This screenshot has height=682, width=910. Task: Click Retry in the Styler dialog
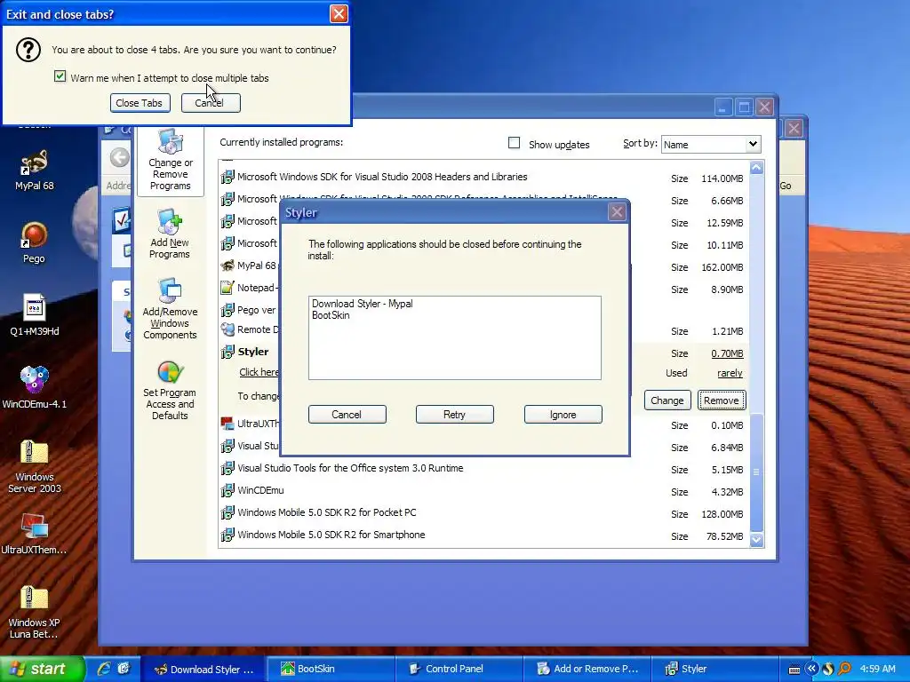click(454, 415)
